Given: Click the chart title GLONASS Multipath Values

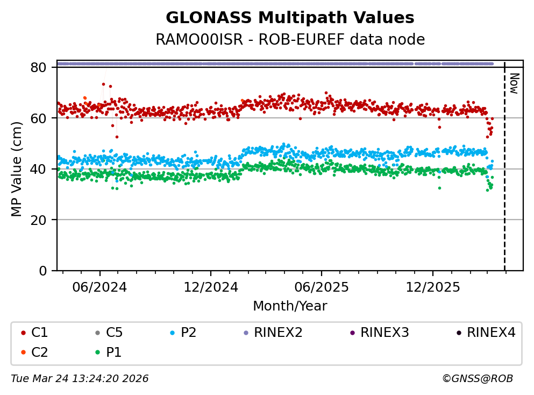Looking at the screenshot, I should point(290,18).
